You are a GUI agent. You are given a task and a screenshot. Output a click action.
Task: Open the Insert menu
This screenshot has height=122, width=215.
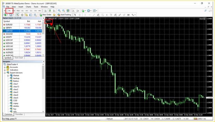(x=21, y=7)
